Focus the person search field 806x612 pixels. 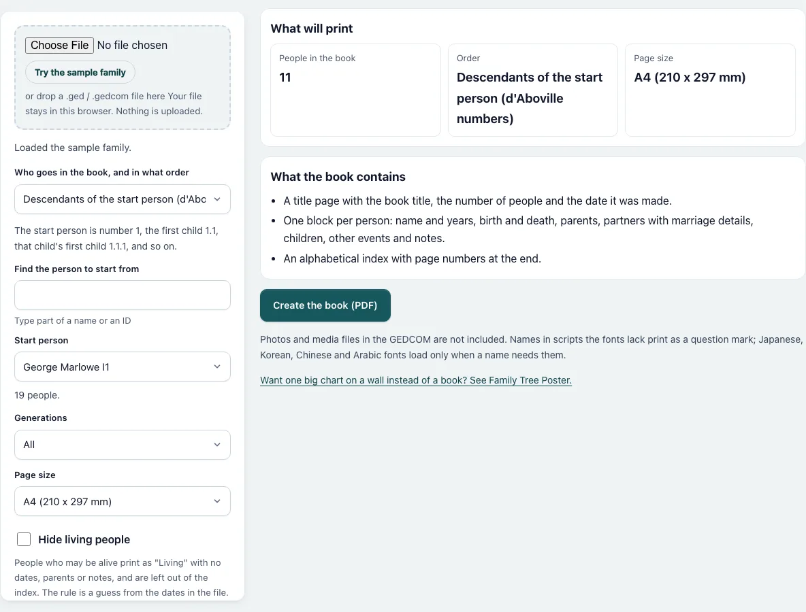click(x=123, y=295)
